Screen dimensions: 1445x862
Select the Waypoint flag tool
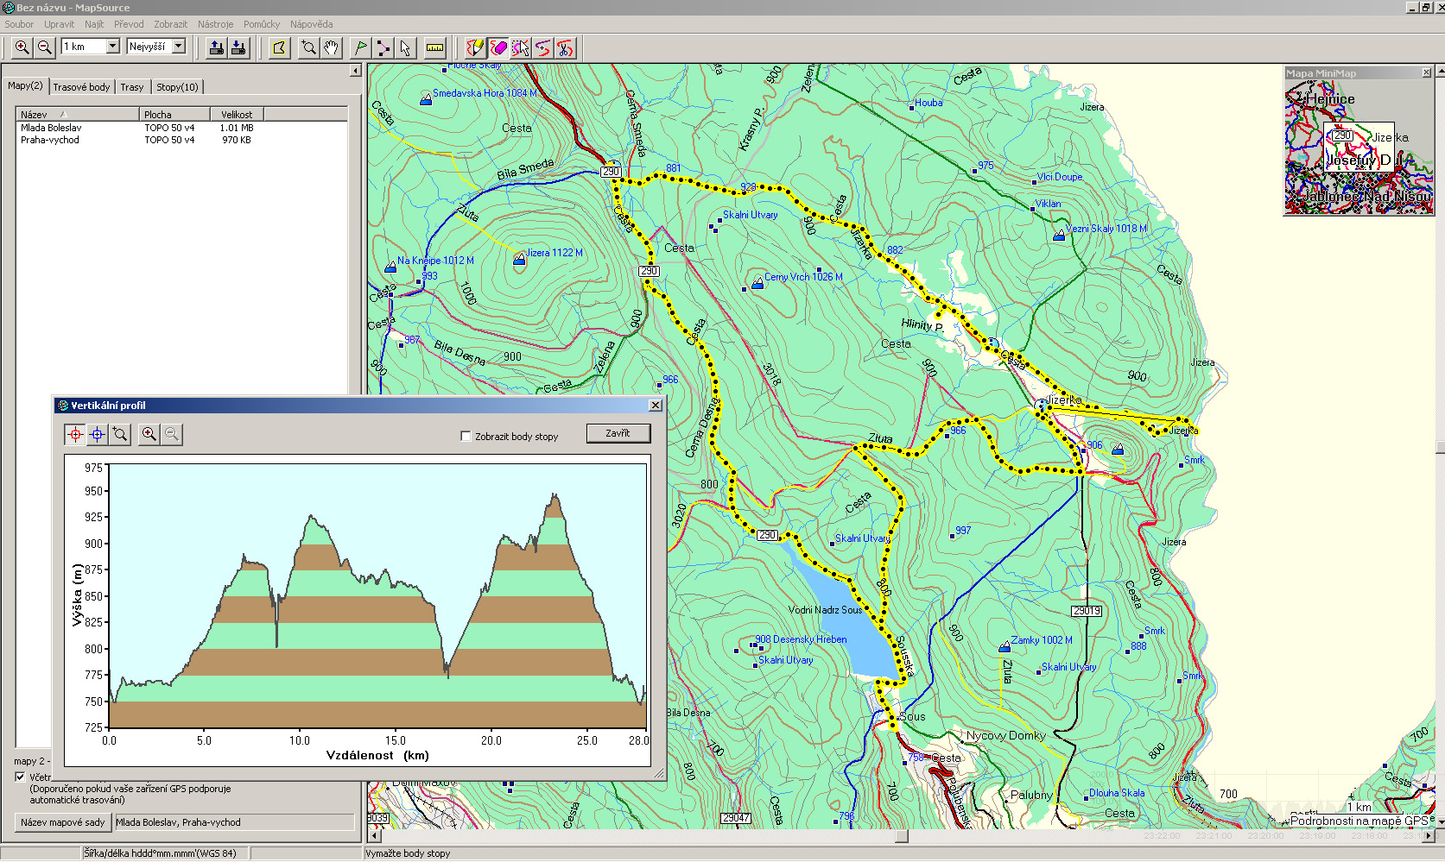[x=360, y=47]
